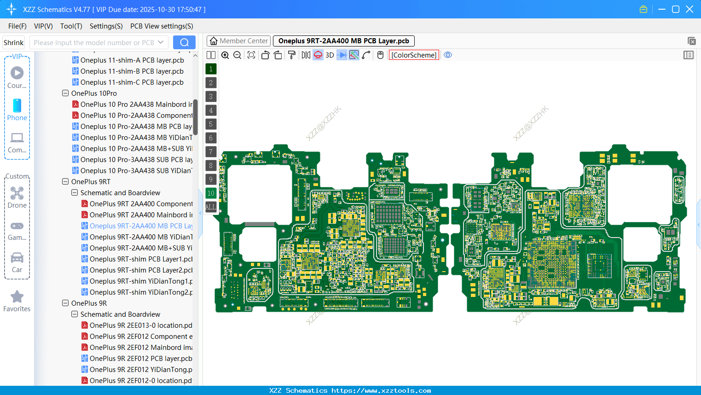The height and width of the screenshot is (395, 701).
Task: Open the ColorScheme selector
Action: click(x=414, y=55)
